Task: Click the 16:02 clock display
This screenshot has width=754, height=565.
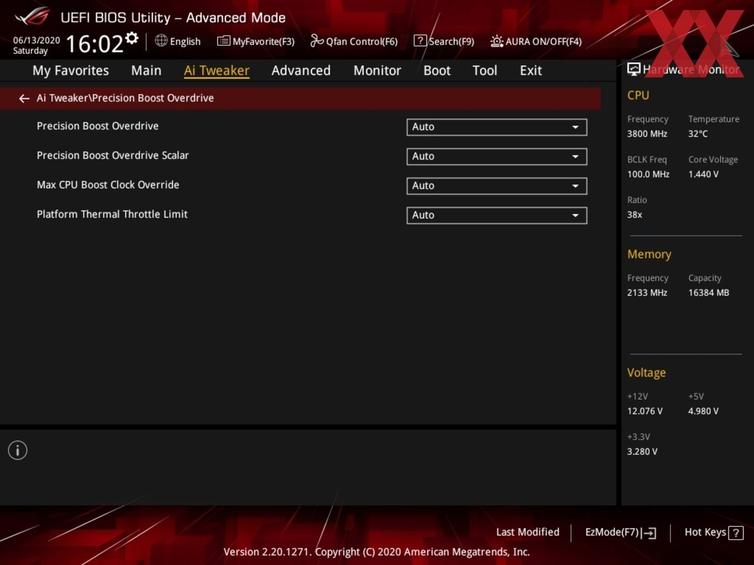Action: tap(95, 44)
